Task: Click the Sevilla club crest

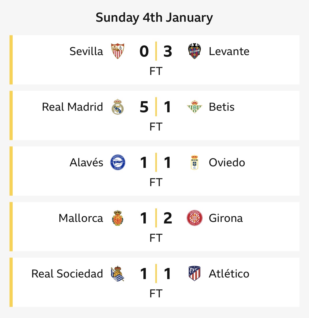Action: tap(118, 51)
